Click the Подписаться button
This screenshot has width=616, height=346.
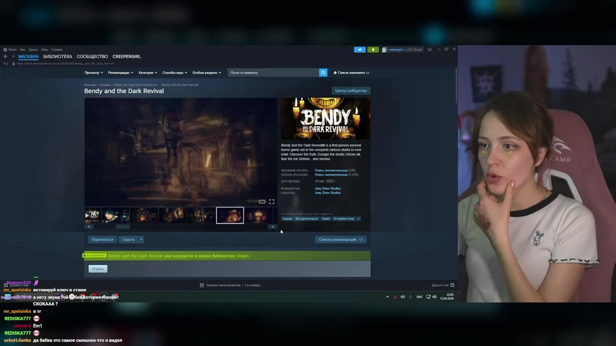coord(103,239)
